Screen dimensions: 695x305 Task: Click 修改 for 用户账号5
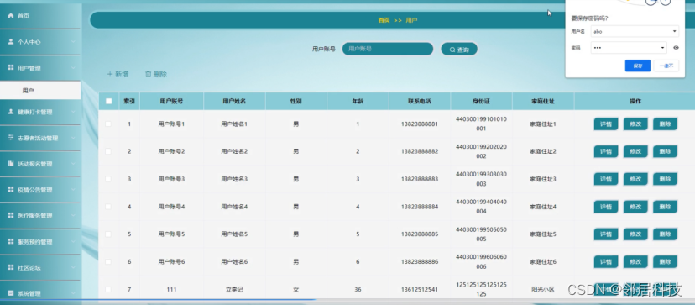click(x=635, y=234)
